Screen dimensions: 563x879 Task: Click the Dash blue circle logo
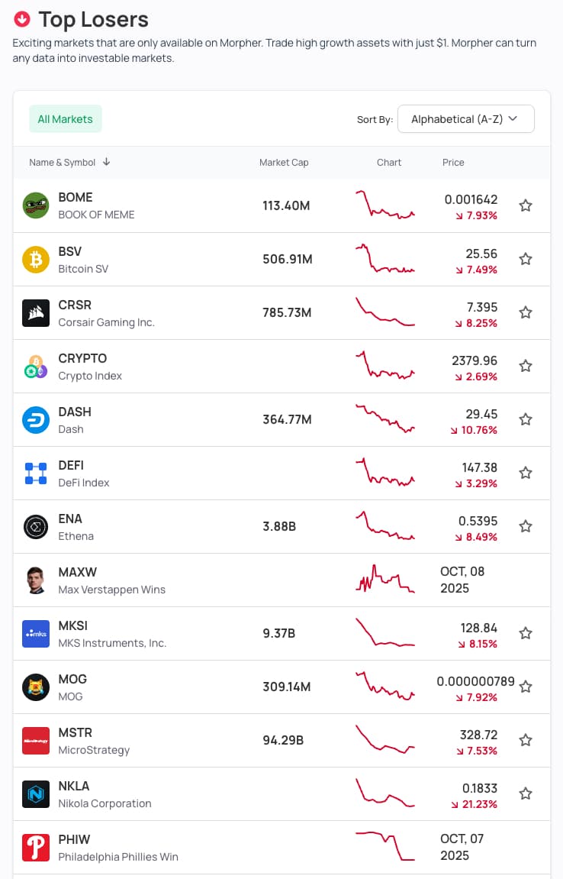[36, 419]
